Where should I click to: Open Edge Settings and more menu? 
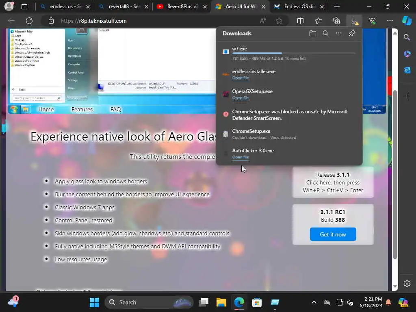click(390, 21)
